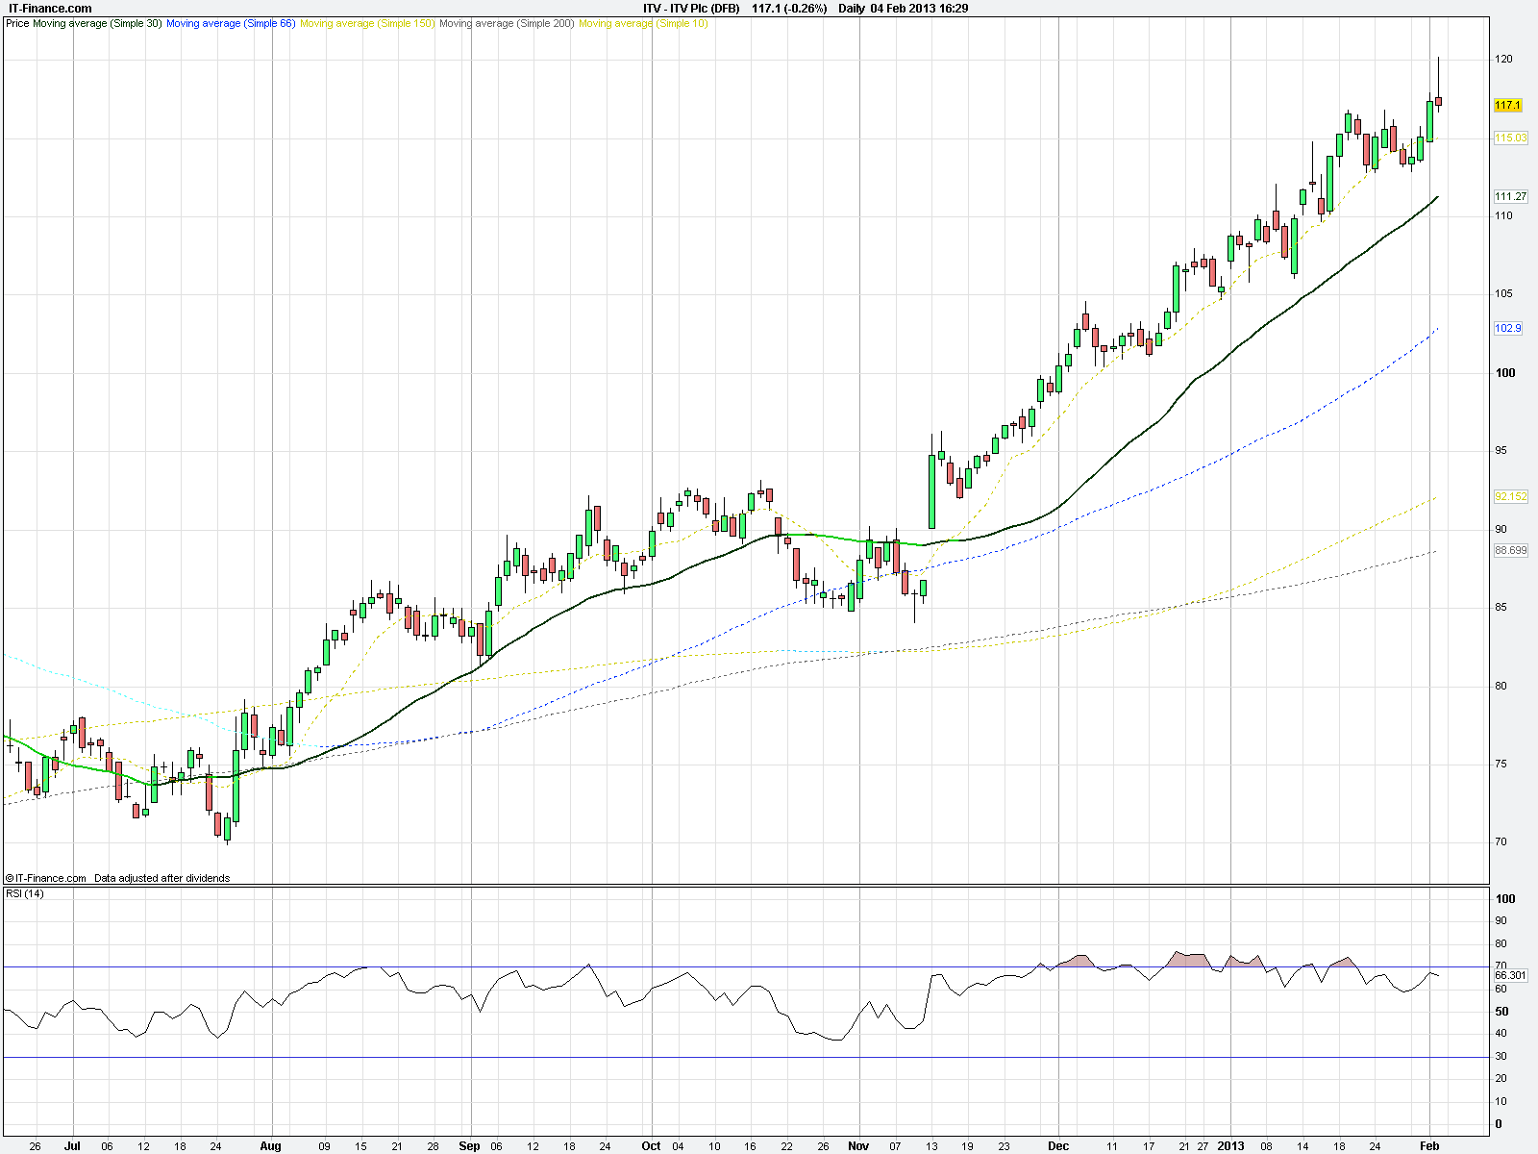Select the blue 102.9 value tag
This screenshot has width=1538, height=1154.
tap(1508, 328)
